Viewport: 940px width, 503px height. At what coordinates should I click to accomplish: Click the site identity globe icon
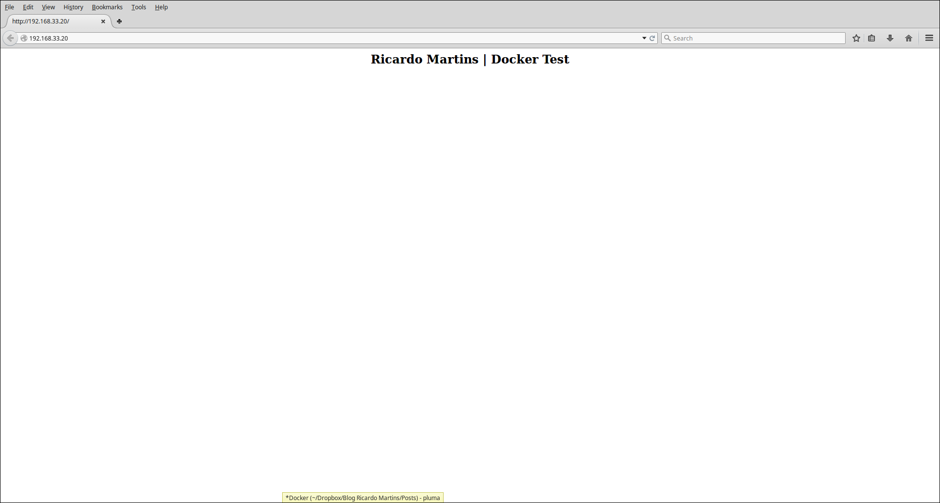(23, 38)
